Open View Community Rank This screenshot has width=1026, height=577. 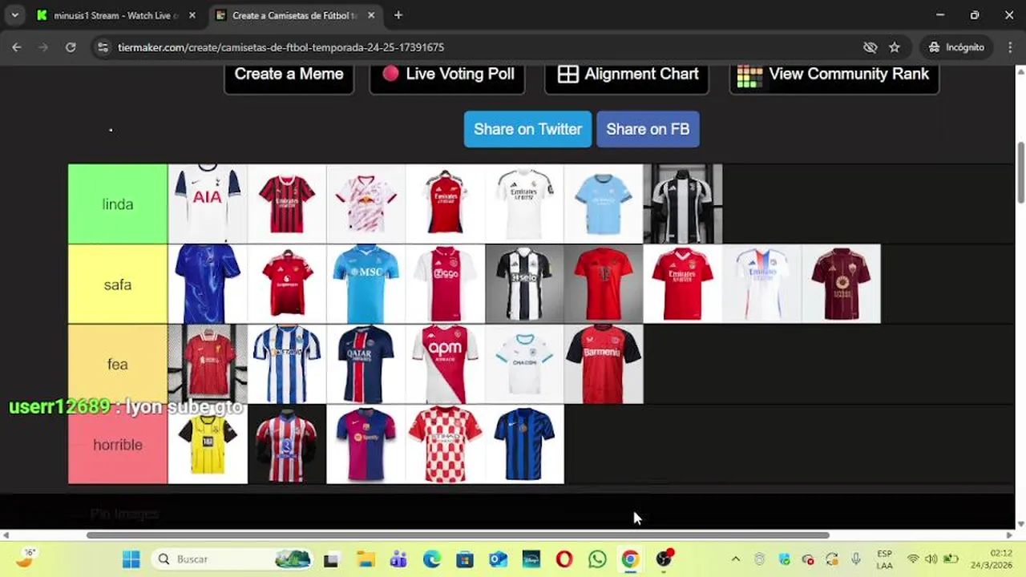coord(834,75)
